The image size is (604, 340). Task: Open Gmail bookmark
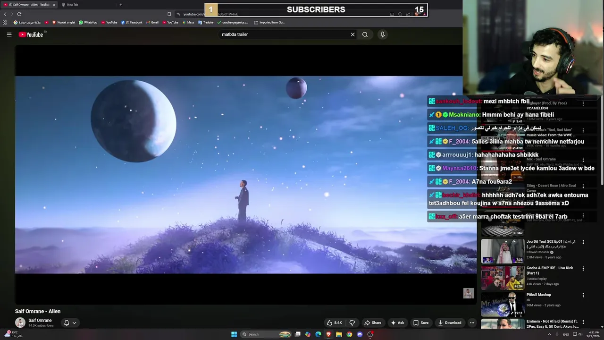152,22
